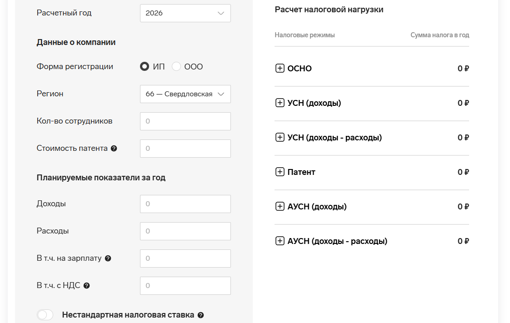Open the Расчетный год dropdown
The image size is (510, 323).
click(185, 13)
